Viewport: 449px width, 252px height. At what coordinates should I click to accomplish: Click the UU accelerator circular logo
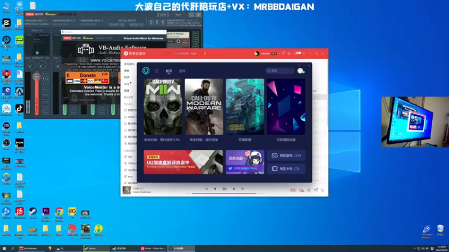click(x=146, y=71)
